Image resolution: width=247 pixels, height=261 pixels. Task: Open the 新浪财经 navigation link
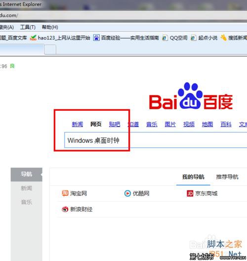82,209
